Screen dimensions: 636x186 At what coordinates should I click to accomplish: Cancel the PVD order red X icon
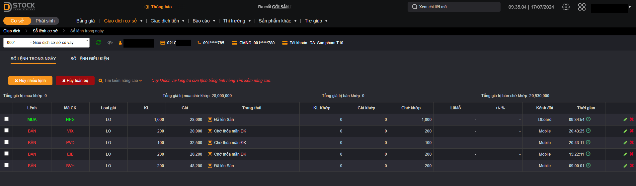pos(632,142)
